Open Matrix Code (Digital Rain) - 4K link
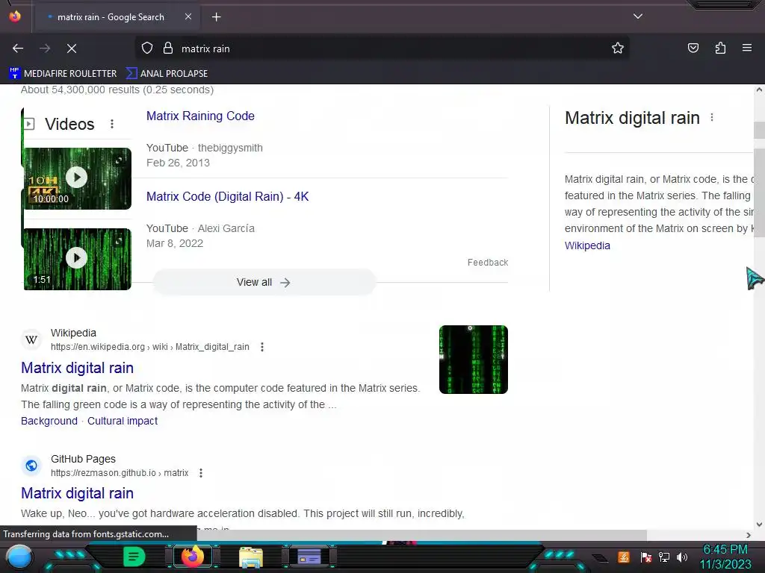765x573 pixels. point(227,196)
